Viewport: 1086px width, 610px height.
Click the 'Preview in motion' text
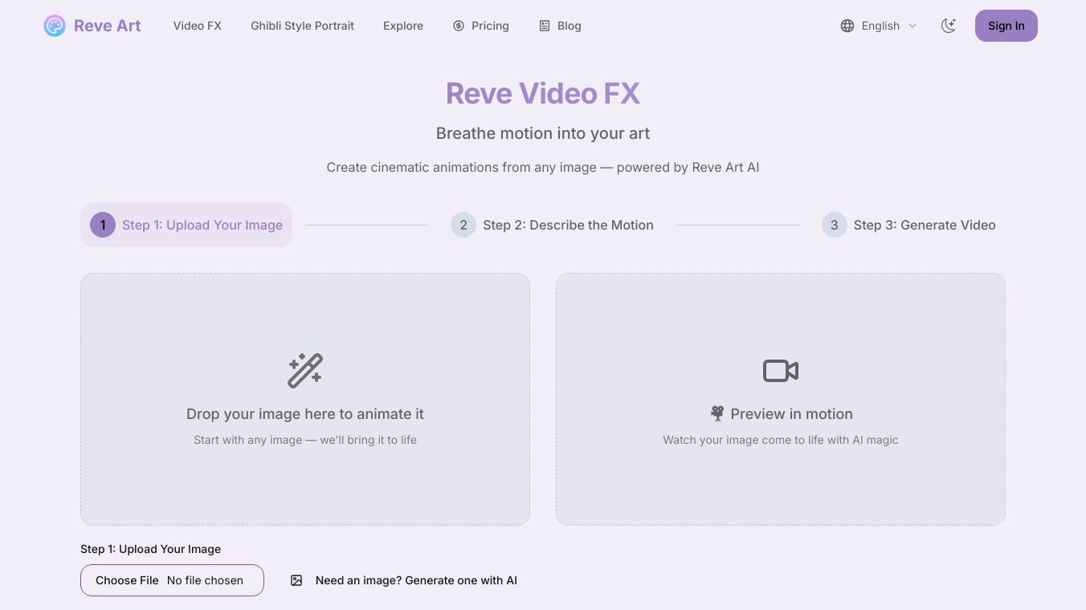coord(792,414)
